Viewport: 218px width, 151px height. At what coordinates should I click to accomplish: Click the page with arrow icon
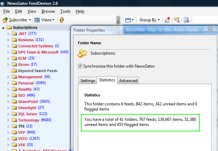186,20
